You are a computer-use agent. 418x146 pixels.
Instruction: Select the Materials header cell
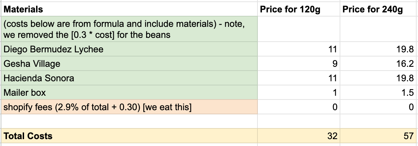[x=130, y=9]
